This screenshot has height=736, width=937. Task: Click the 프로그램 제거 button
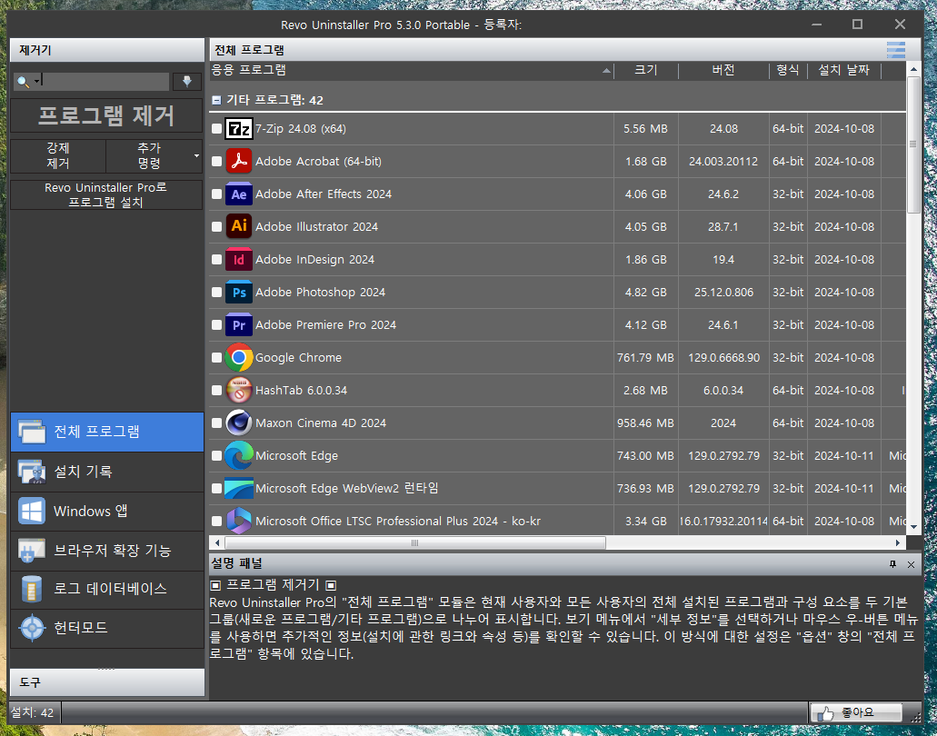107,116
